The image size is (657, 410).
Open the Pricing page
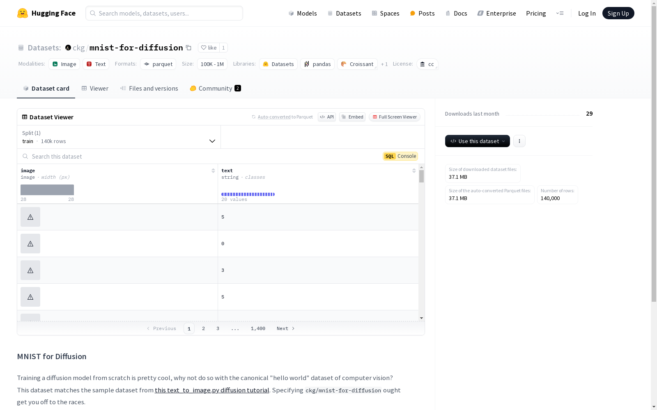tap(536, 13)
